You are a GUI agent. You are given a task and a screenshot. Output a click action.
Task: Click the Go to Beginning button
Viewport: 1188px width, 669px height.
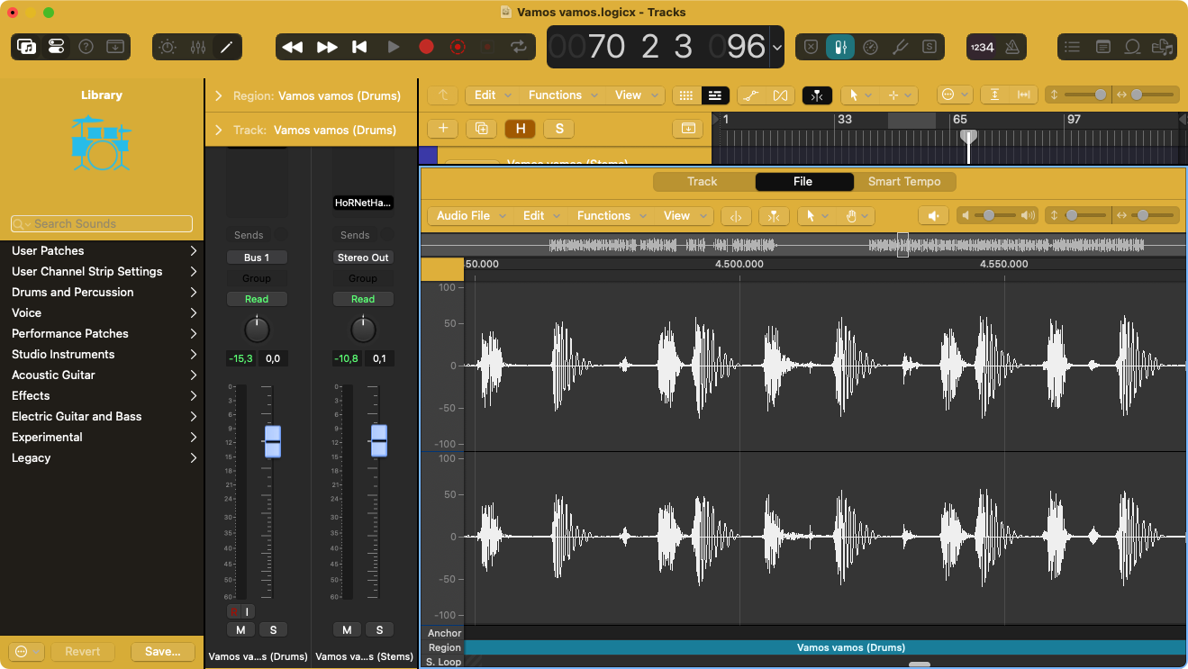tap(359, 47)
